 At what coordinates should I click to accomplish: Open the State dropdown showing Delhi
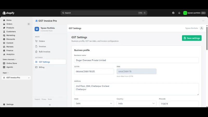click(x=94, y=103)
